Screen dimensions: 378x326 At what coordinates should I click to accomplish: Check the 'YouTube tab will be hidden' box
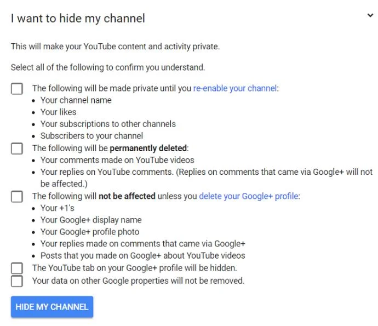[x=17, y=268]
